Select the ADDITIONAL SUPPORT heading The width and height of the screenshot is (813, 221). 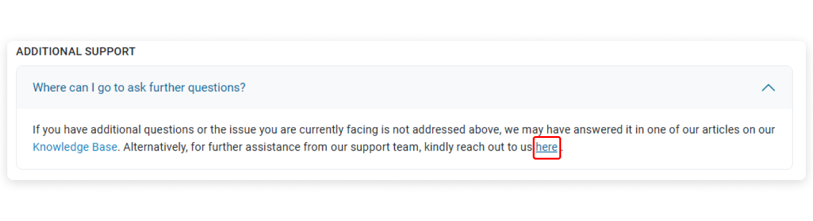tap(76, 52)
